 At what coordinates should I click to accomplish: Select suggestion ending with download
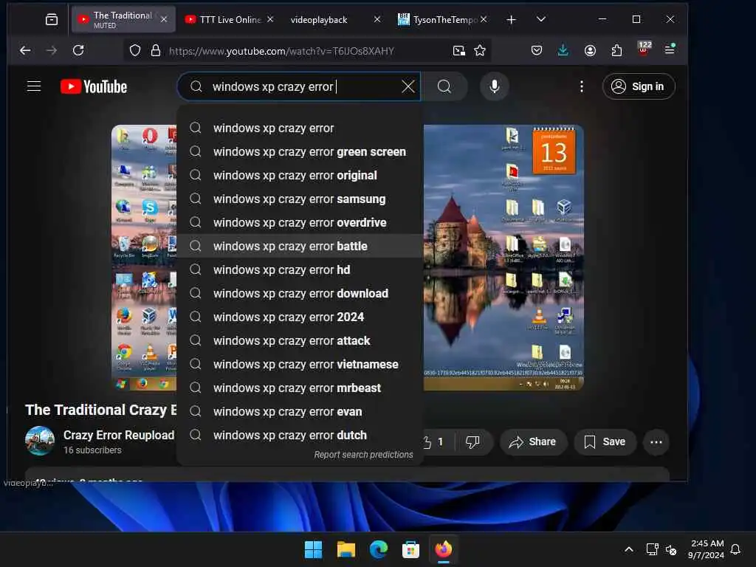[300, 294]
